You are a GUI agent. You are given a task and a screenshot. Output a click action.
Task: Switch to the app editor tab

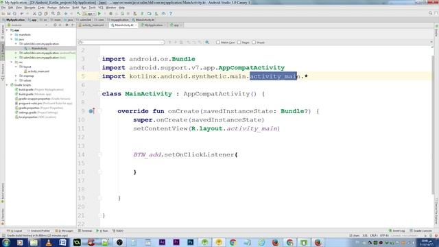pos(176,25)
